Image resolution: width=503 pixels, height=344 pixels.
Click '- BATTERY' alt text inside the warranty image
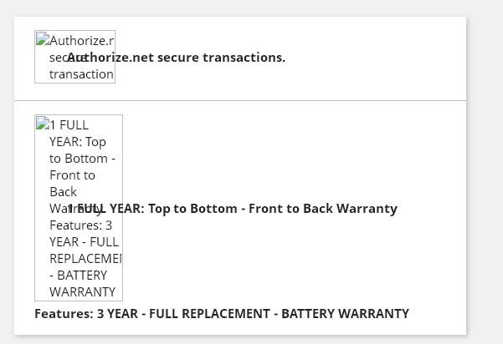79,276
